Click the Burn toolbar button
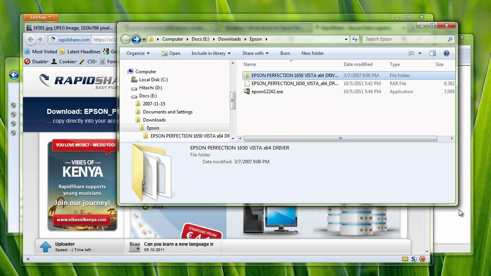 click(x=285, y=53)
